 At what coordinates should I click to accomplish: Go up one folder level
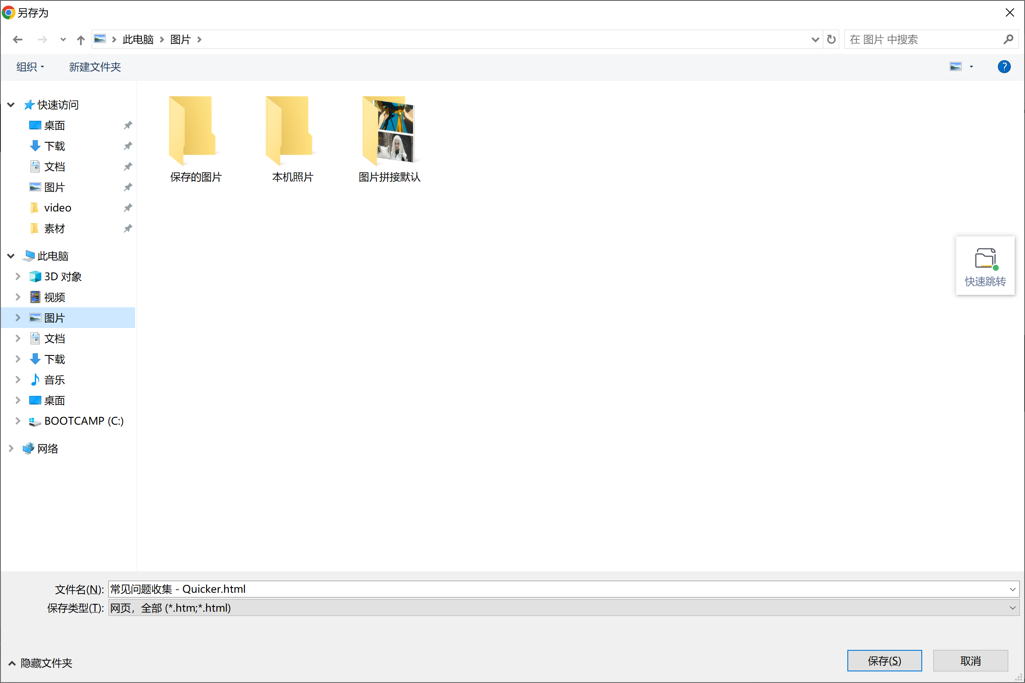tap(80, 40)
